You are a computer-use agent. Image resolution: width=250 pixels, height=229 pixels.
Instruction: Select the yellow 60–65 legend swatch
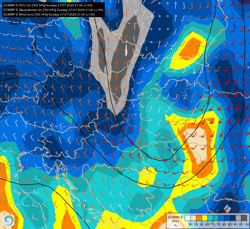[205, 218]
